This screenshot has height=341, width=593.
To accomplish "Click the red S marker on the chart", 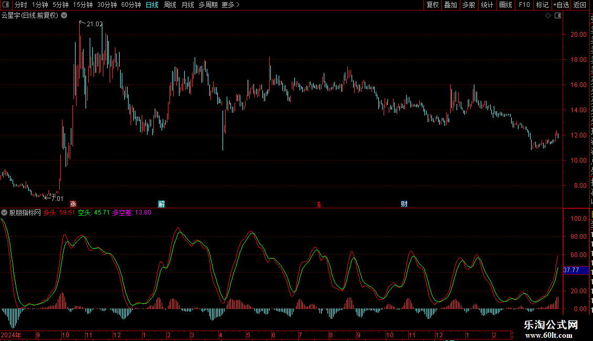I will click(x=319, y=205).
